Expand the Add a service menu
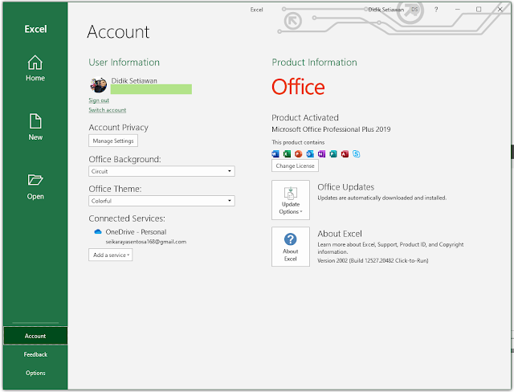 click(x=111, y=255)
